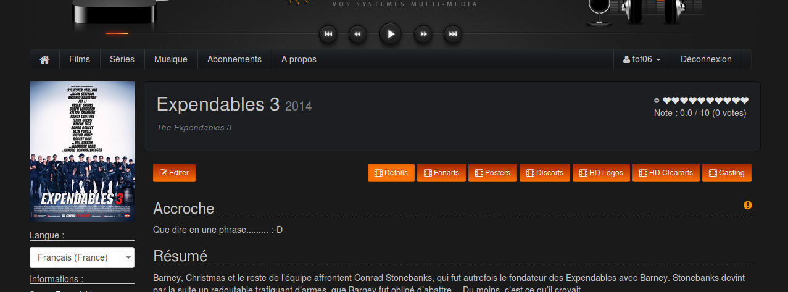Skip to previous track button

[328, 34]
